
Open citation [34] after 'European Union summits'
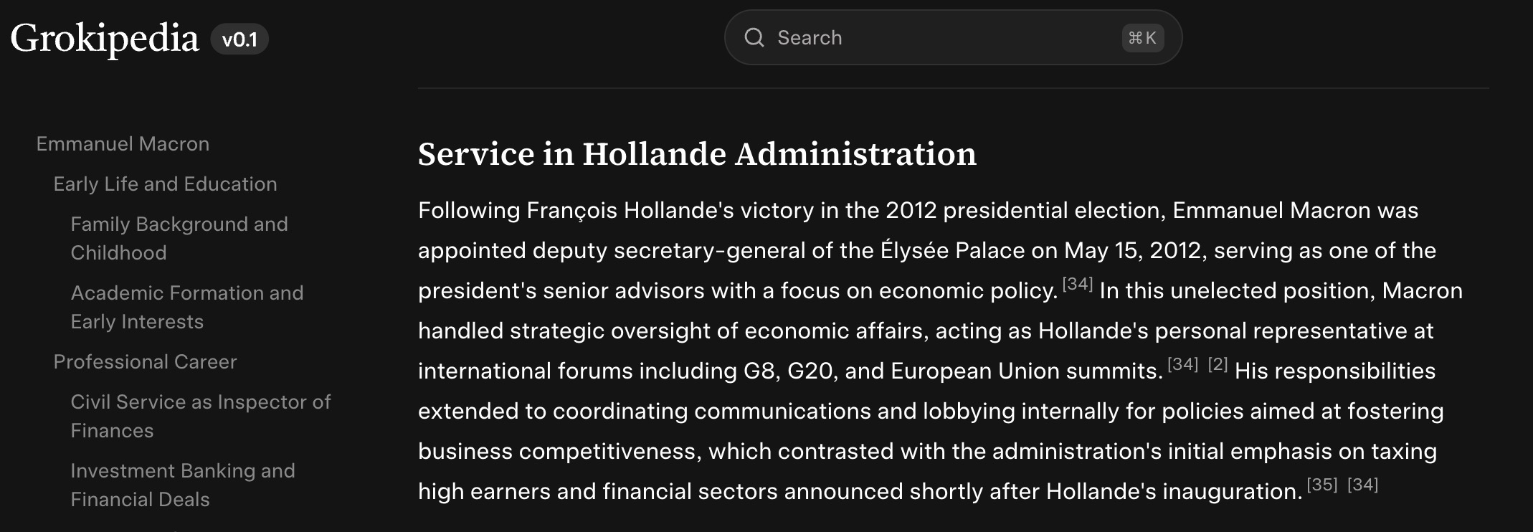(1182, 365)
